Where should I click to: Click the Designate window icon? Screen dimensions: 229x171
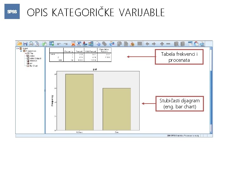tap(140, 44)
